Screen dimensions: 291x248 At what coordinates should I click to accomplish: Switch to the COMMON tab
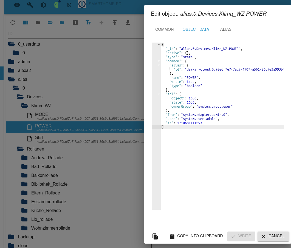point(165,29)
